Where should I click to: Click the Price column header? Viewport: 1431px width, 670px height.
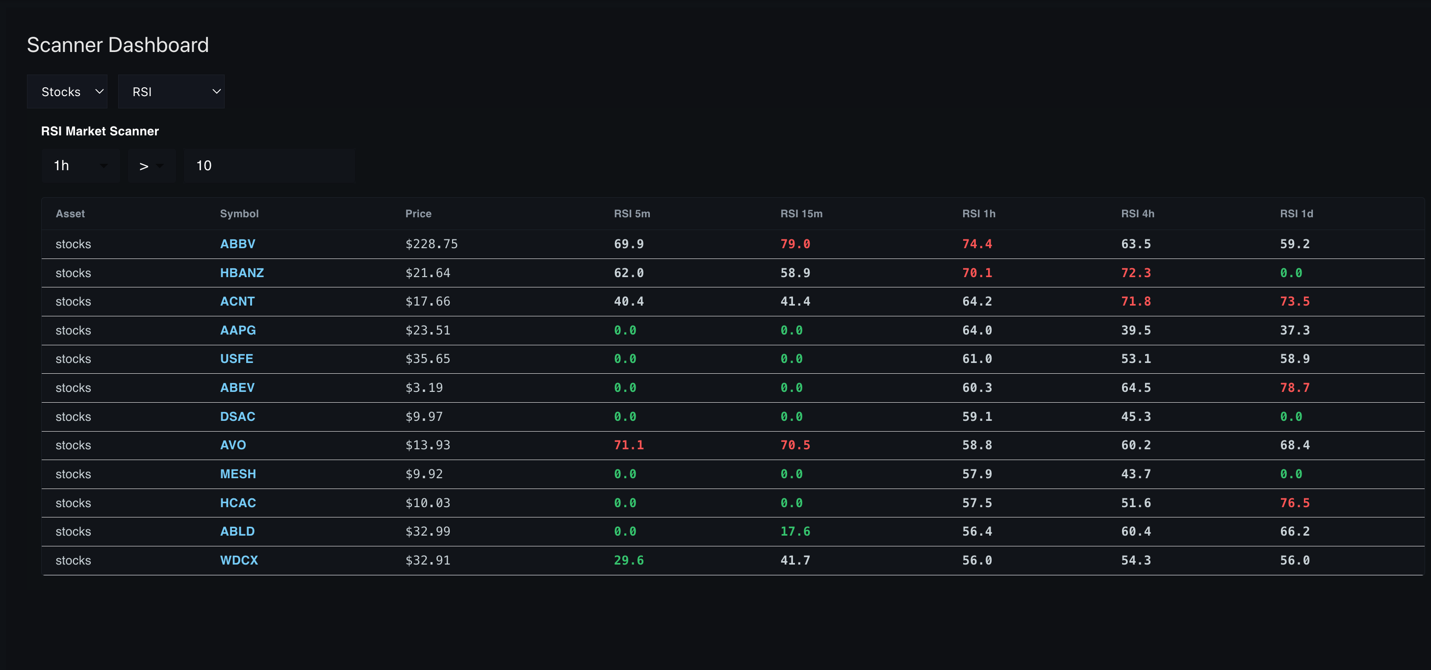click(418, 213)
